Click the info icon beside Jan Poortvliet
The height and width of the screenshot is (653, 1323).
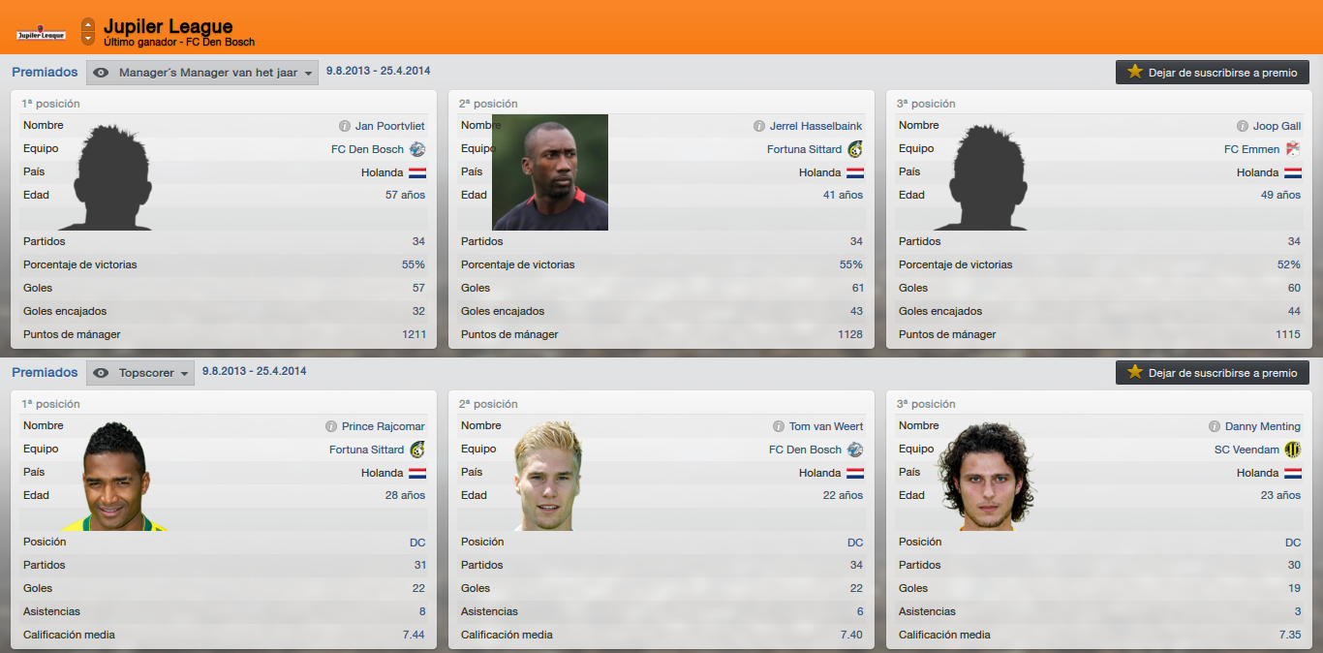pos(345,126)
